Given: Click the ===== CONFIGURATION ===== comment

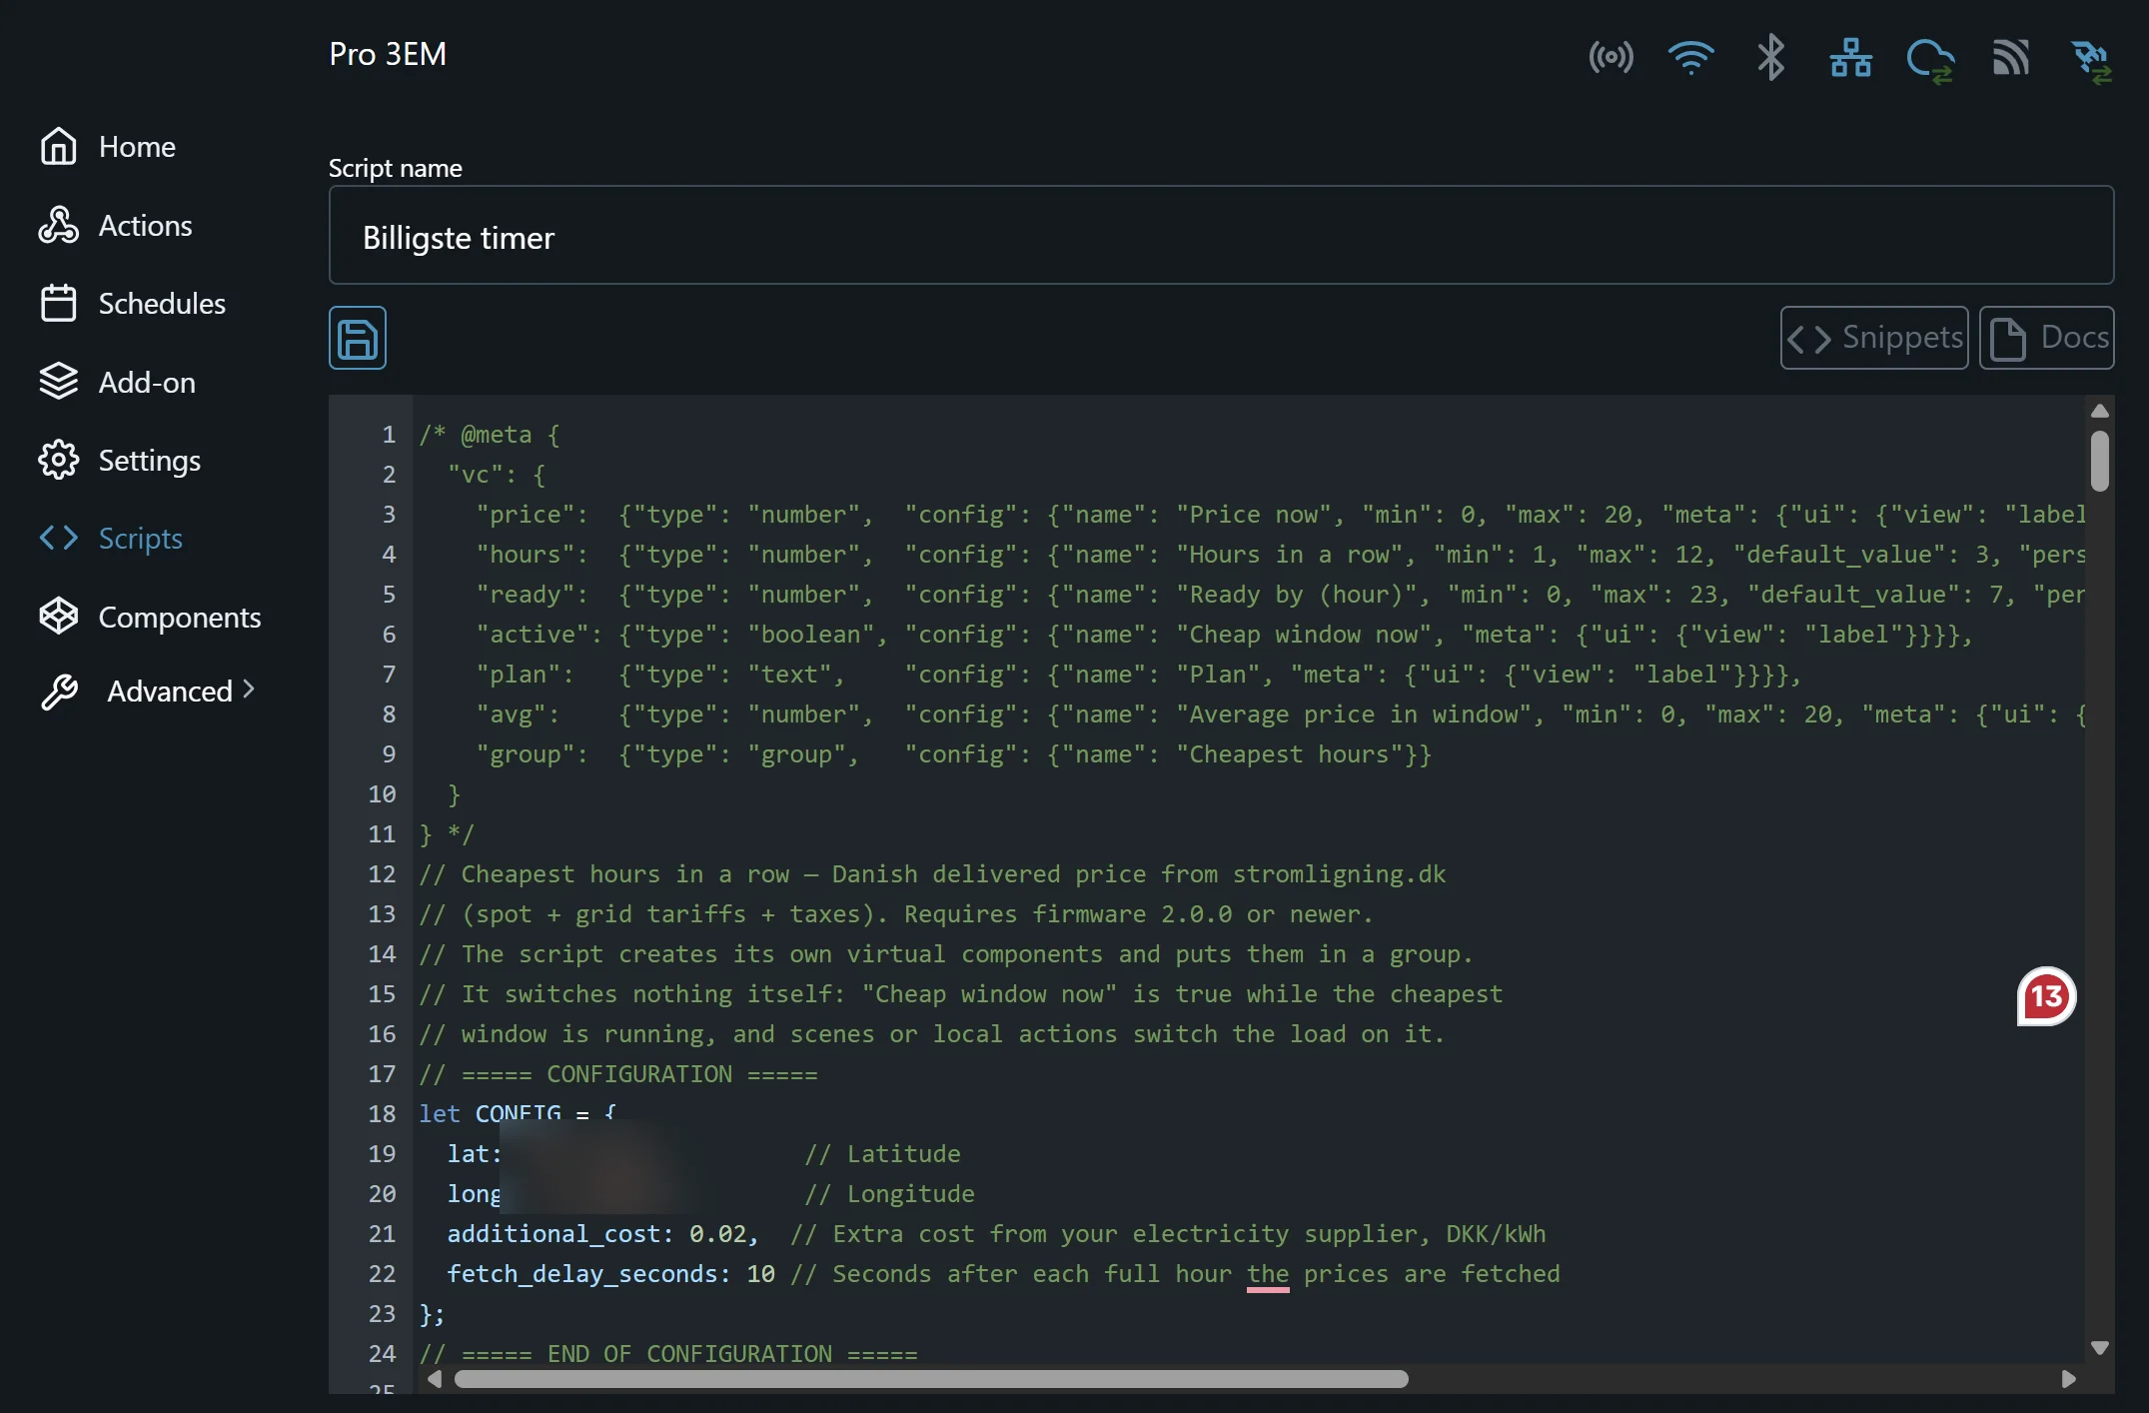Looking at the screenshot, I should (618, 1074).
